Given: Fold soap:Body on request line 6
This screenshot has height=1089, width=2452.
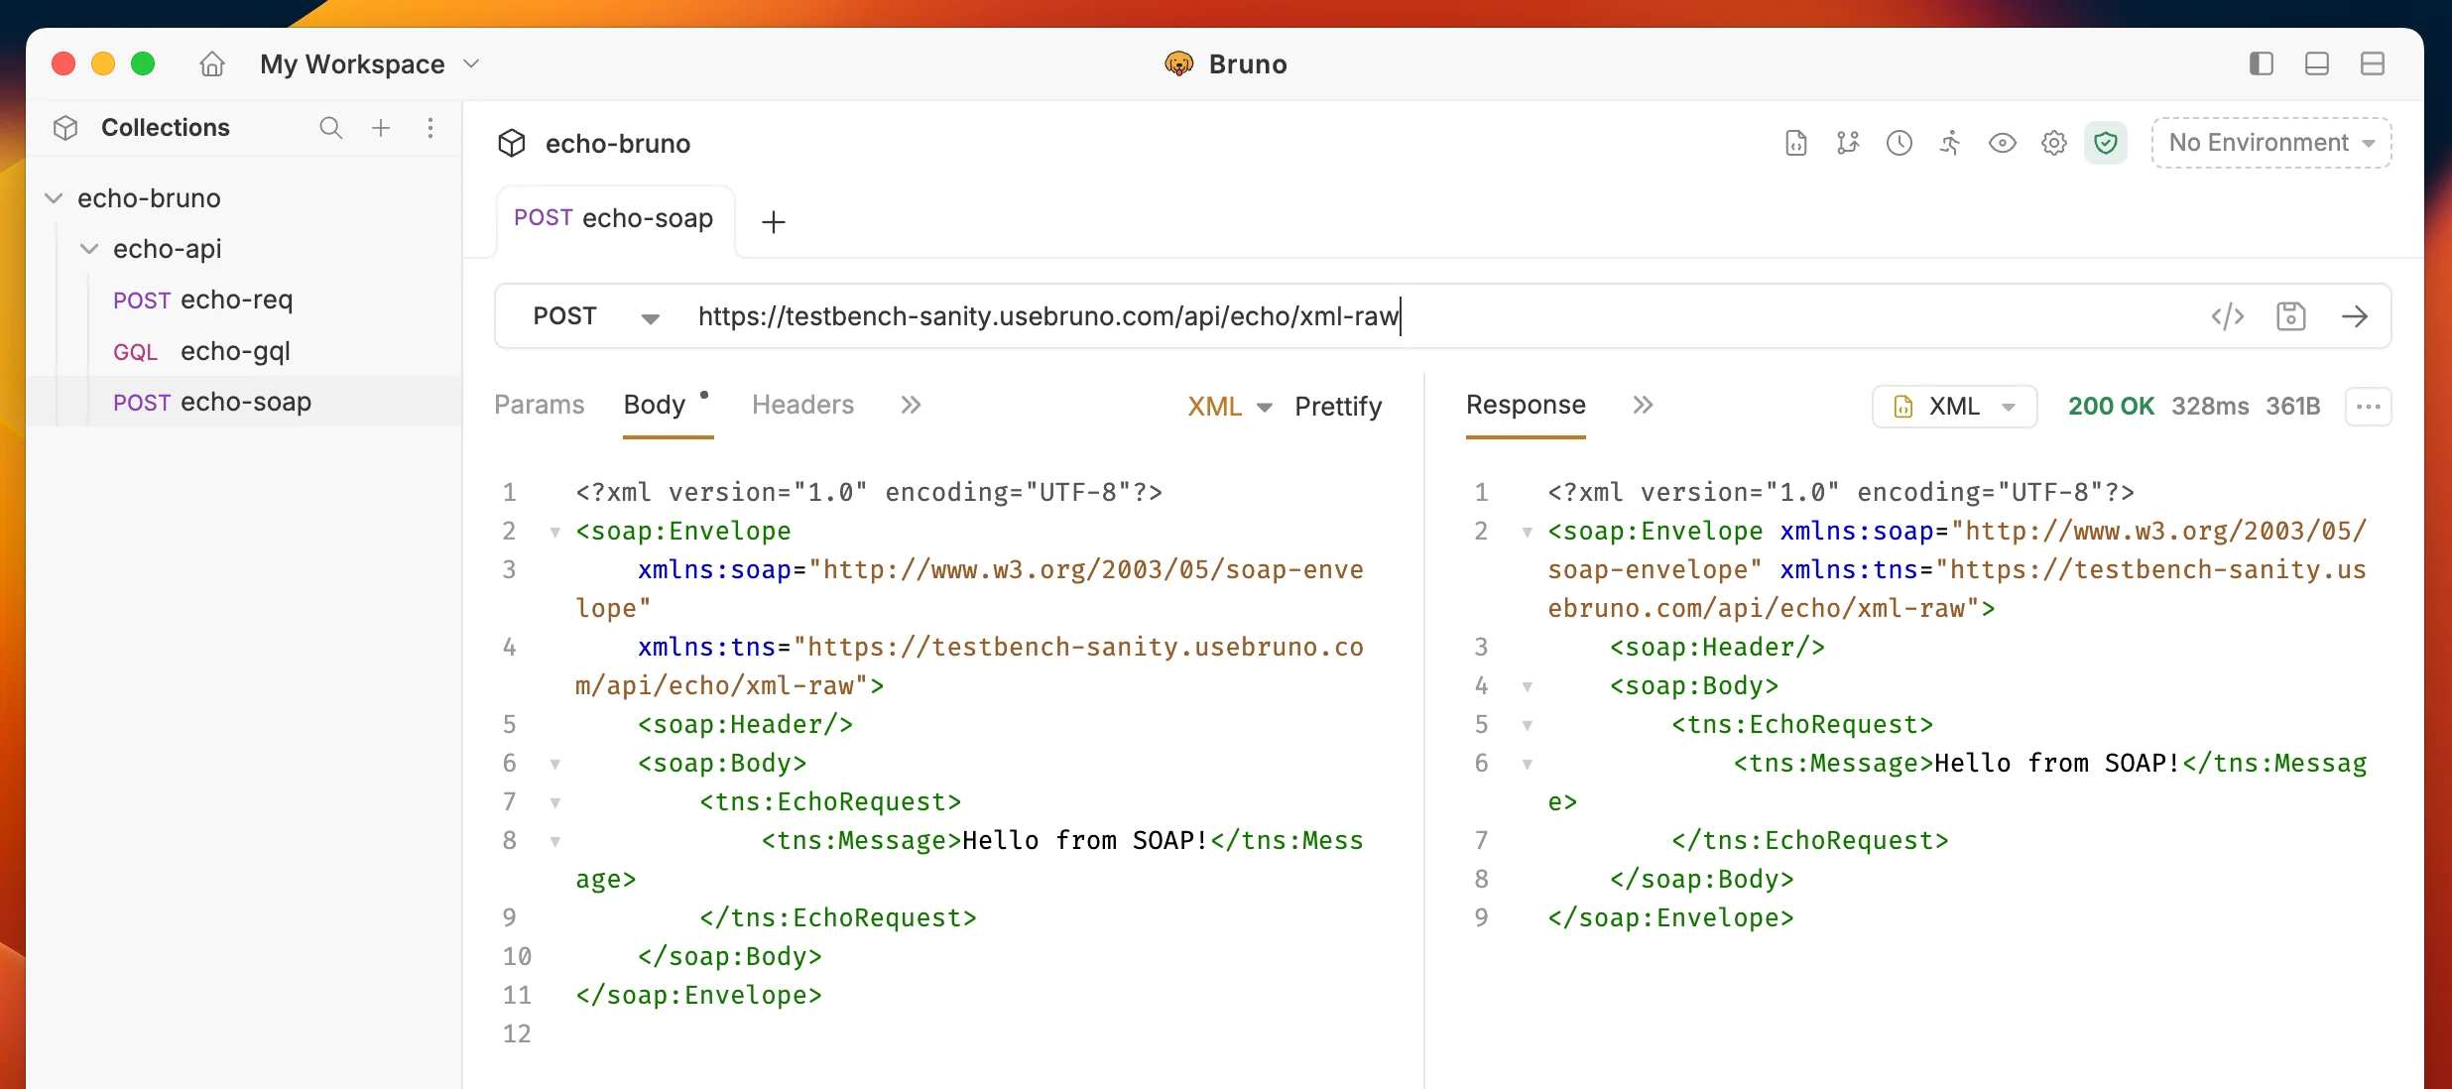Looking at the screenshot, I should pos(555,765).
